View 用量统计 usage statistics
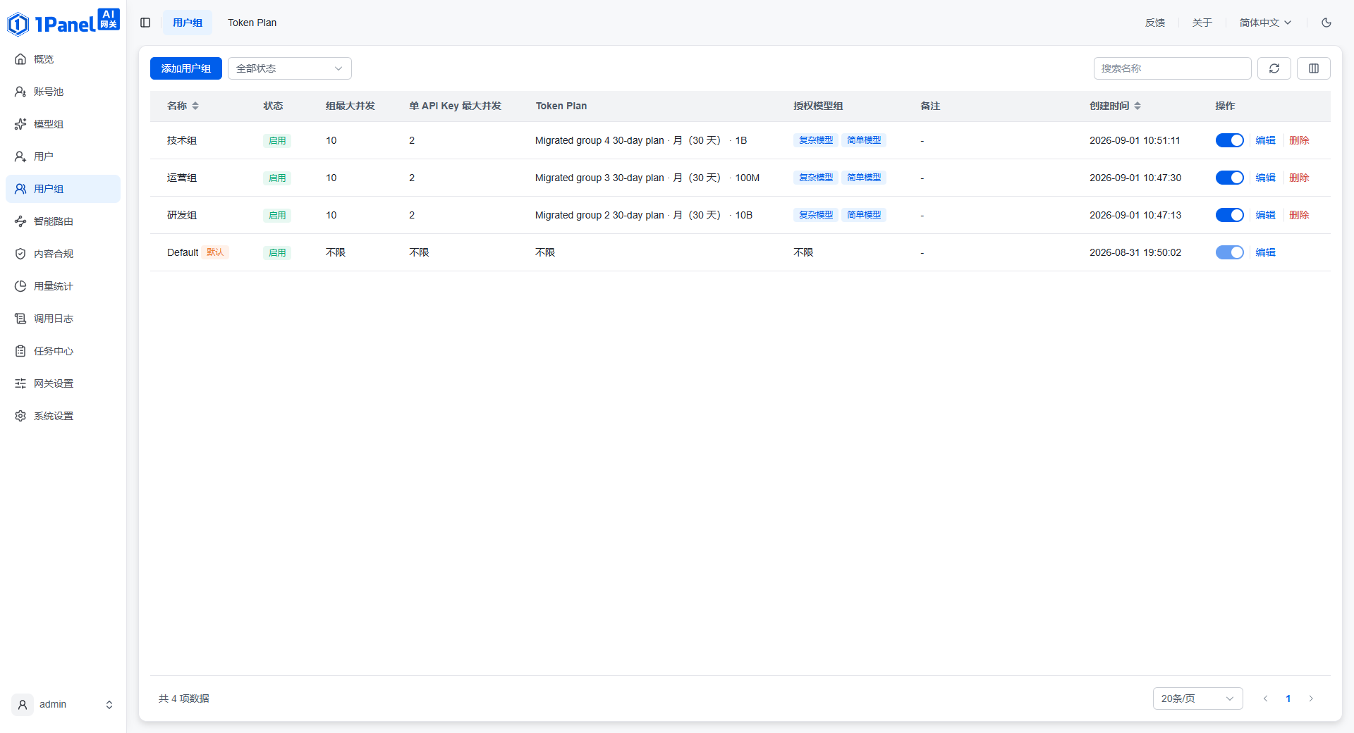1354x733 pixels. coord(63,286)
